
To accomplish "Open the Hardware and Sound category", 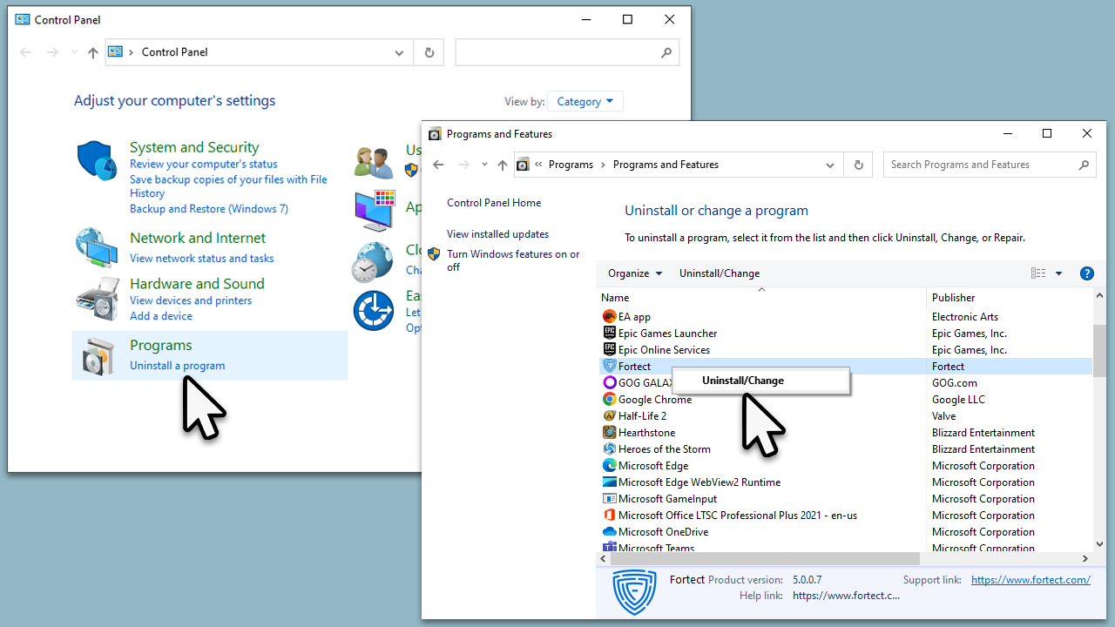I will click(197, 284).
